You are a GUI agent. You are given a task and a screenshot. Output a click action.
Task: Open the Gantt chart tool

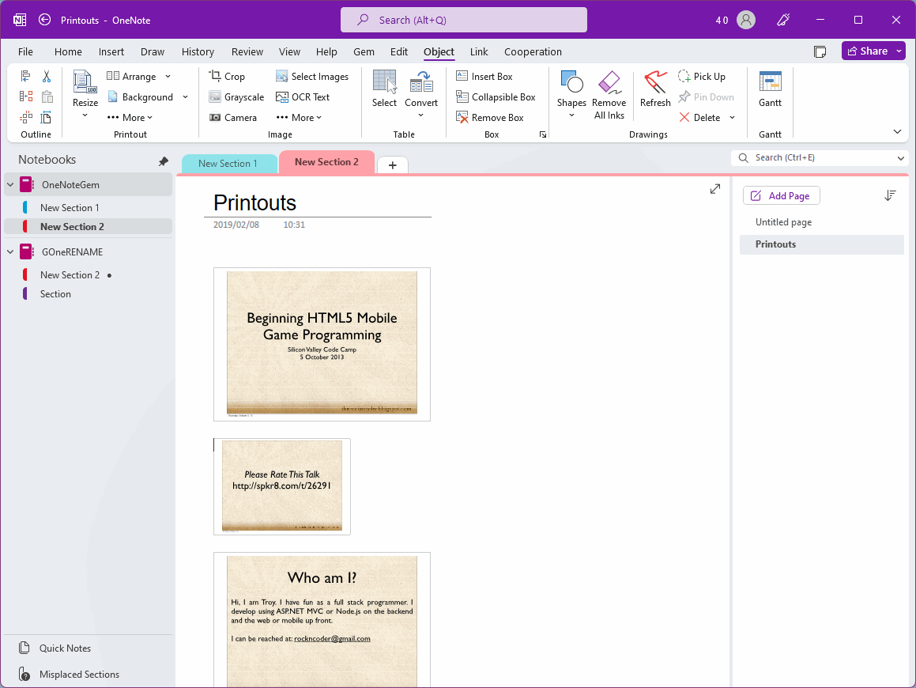pyautogui.click(x=770, y=89)
